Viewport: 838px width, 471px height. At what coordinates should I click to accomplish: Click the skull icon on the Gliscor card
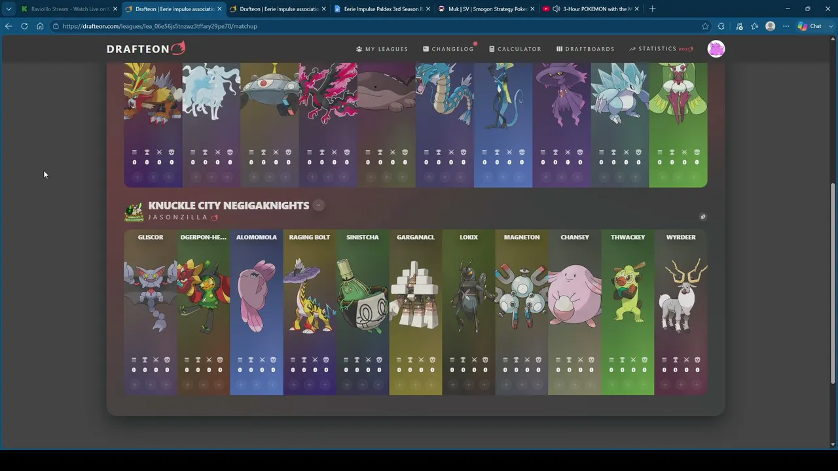point(167,360)
